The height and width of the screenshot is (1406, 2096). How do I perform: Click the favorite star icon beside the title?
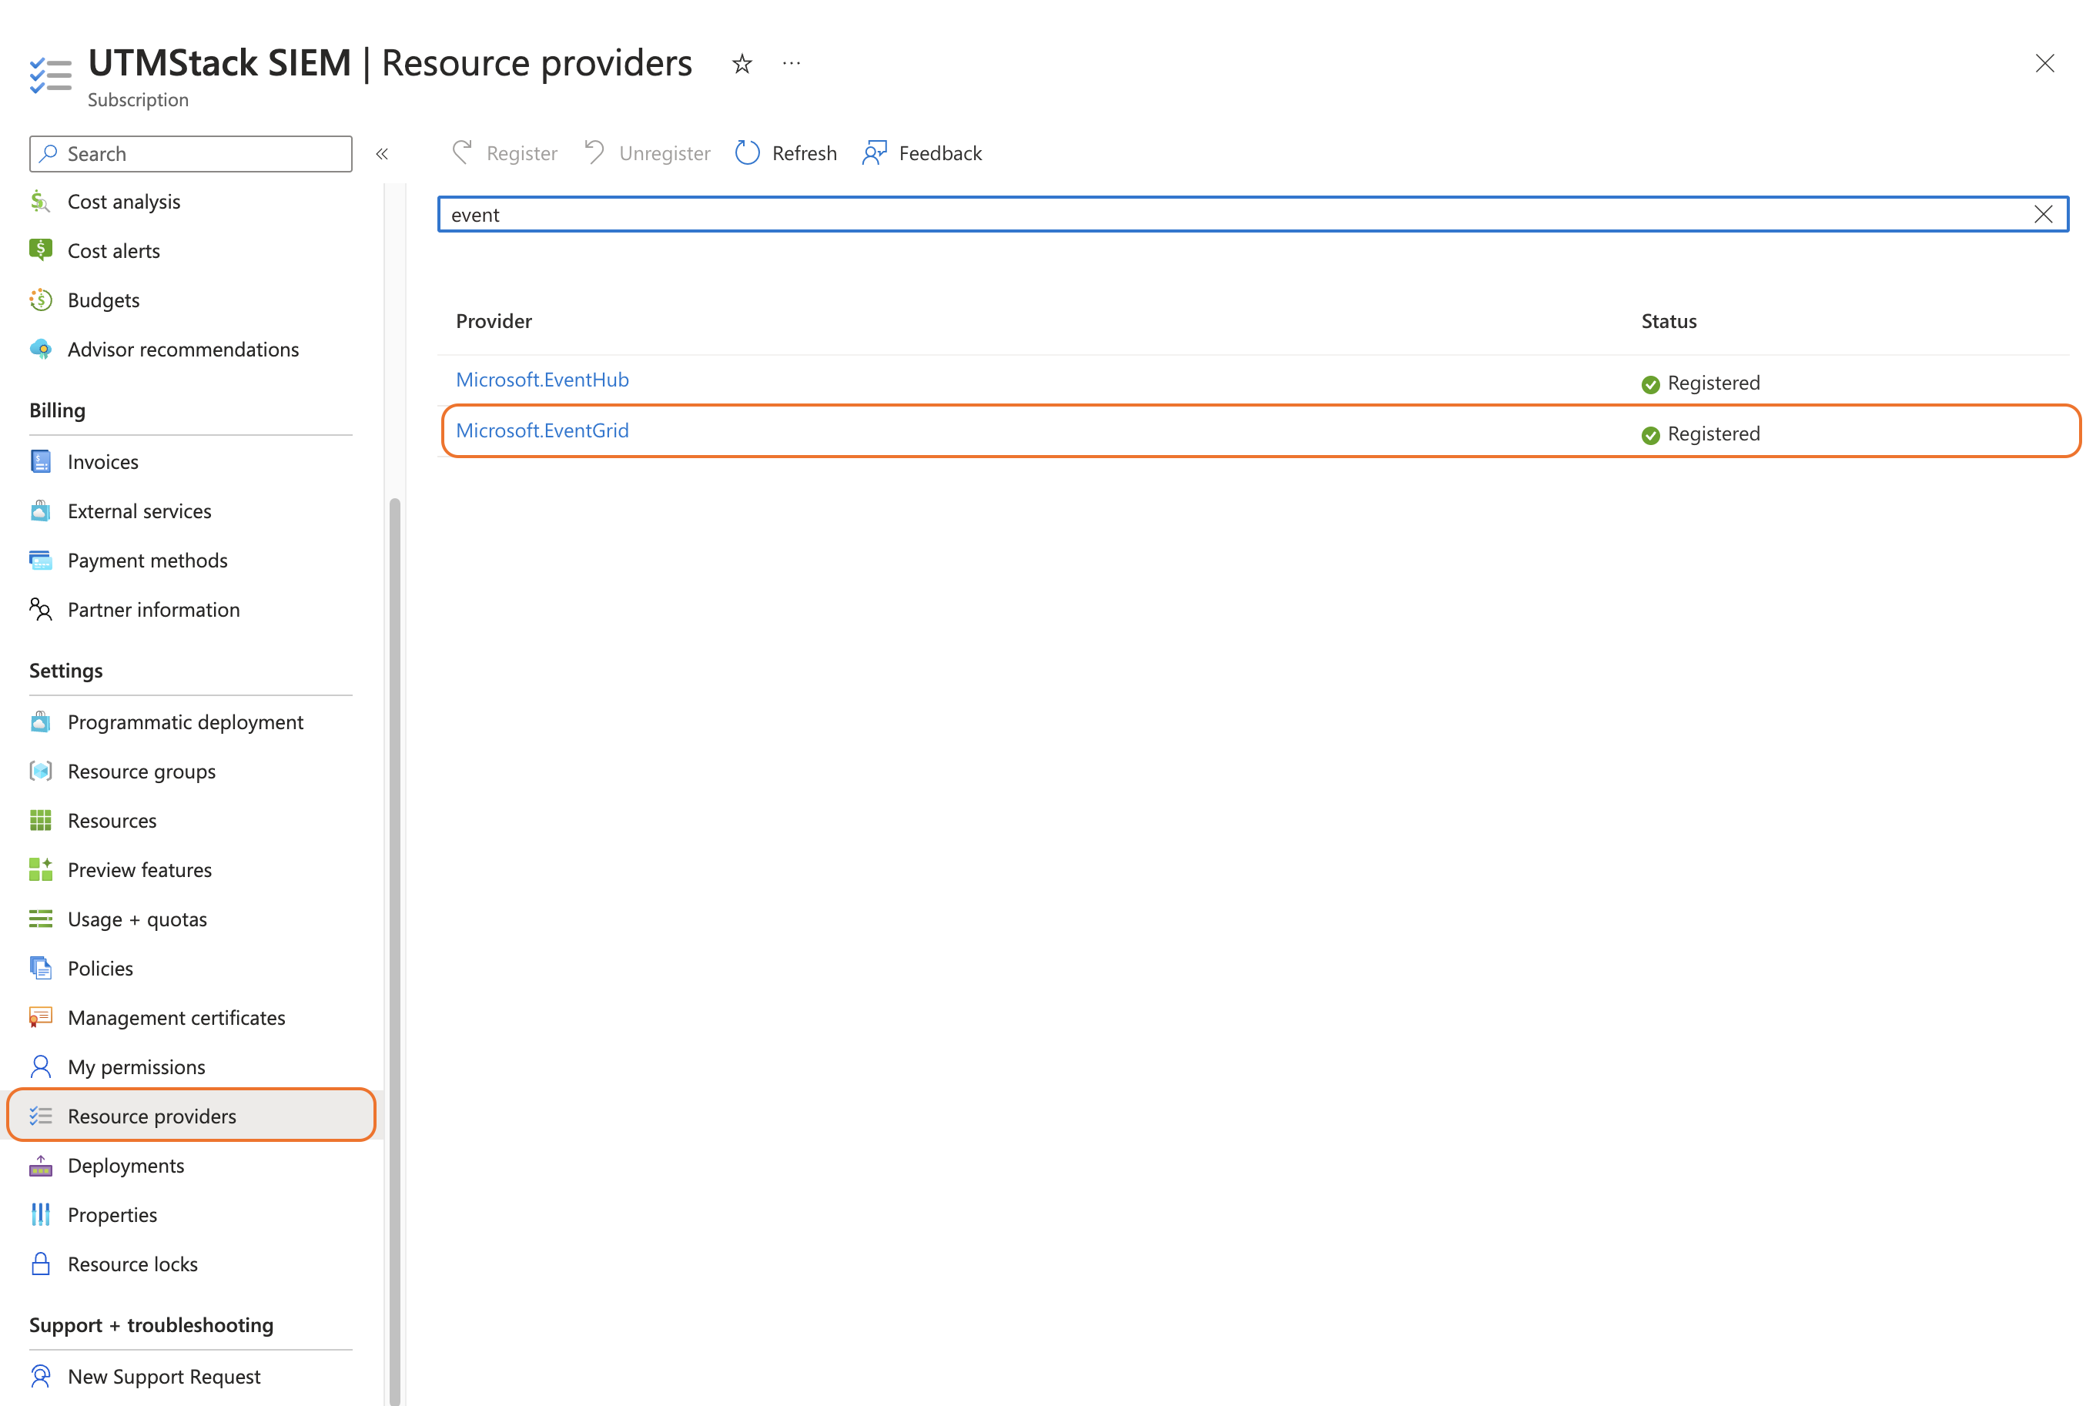[742, 64]
